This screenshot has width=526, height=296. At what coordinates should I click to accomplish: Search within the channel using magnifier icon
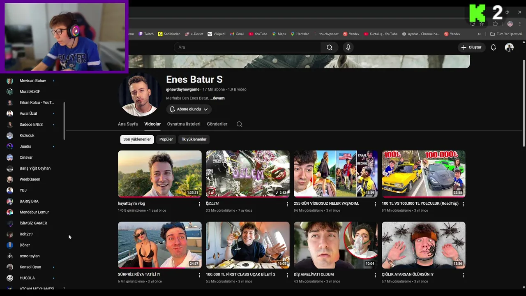pyautogui.click(x=239, y=124)
